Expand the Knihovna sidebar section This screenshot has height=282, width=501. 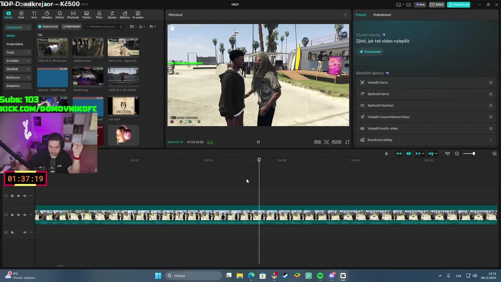18,78
